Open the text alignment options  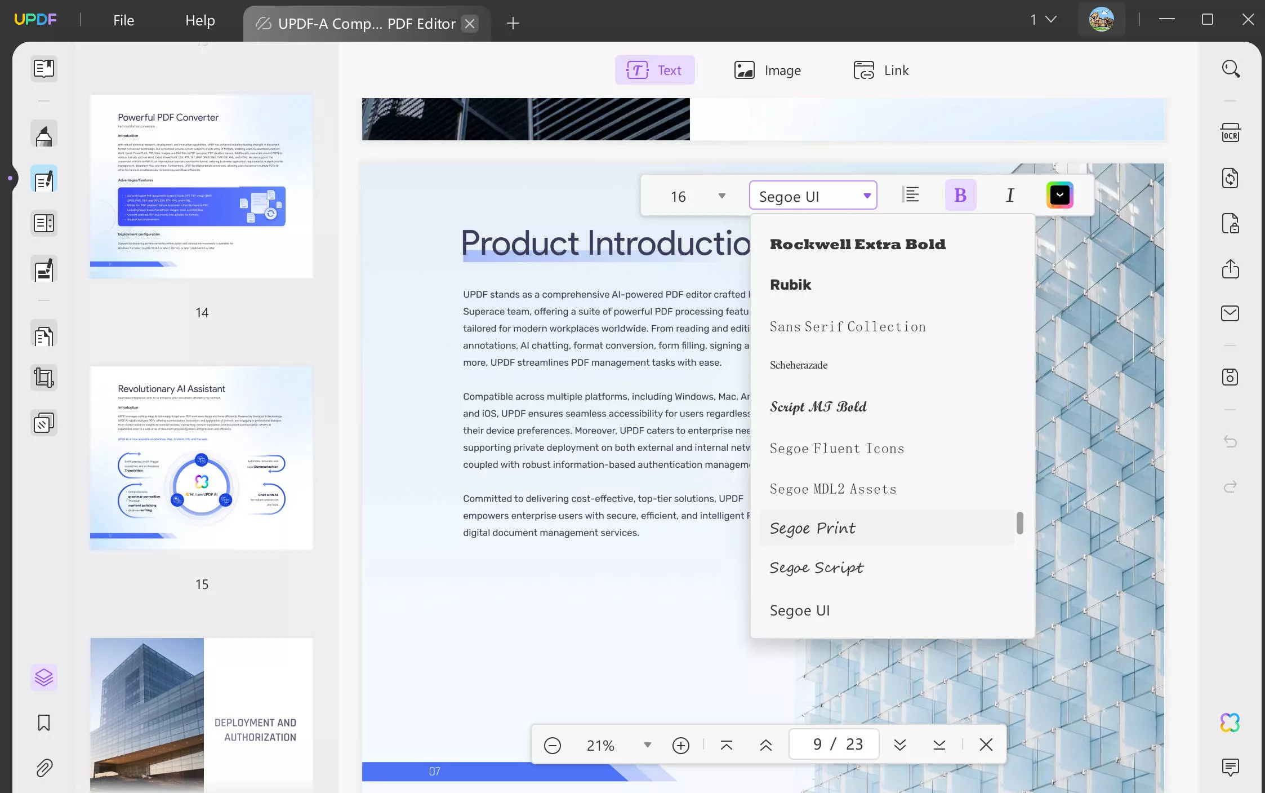coord(911,195)
